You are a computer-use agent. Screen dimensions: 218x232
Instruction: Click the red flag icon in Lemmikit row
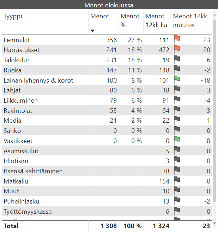(177, 39)
